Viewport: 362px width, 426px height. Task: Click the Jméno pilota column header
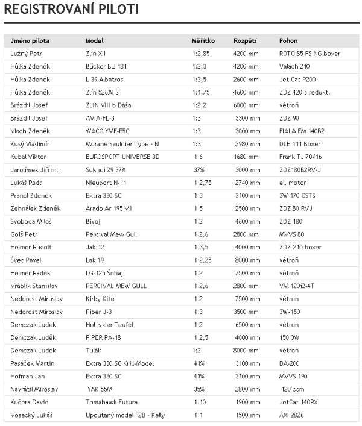30,41
